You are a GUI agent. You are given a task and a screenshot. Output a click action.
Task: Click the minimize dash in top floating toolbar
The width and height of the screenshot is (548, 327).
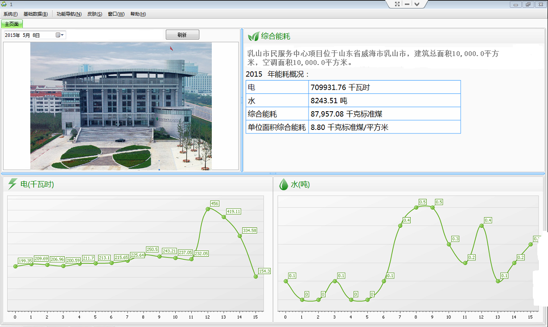(x=407, y=4)
